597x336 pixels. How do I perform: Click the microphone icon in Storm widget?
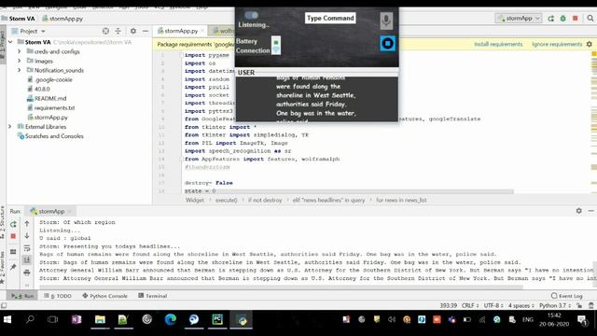click(x=386, y=21)
